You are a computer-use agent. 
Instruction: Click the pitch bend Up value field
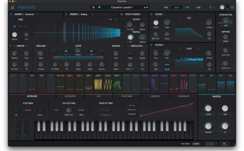[16, 110]
